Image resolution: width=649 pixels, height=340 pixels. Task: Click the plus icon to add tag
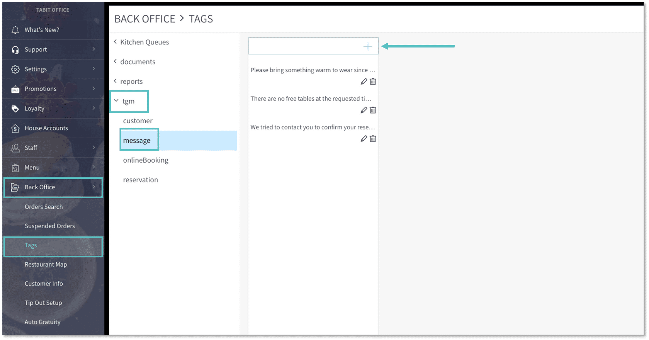[x=367, y=47]
